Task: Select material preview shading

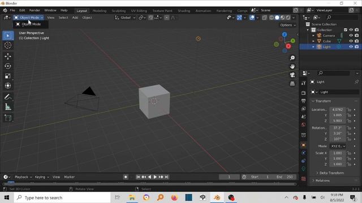Action: 283,17
